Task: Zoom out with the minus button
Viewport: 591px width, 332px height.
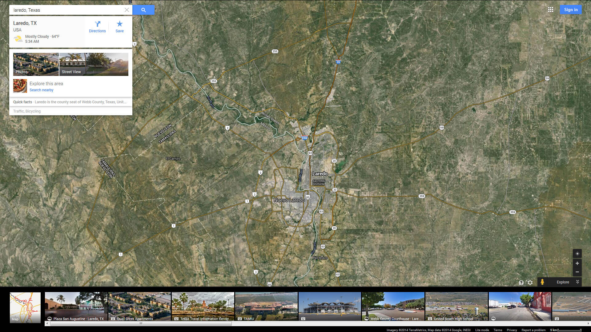Action: coord(577,272)
